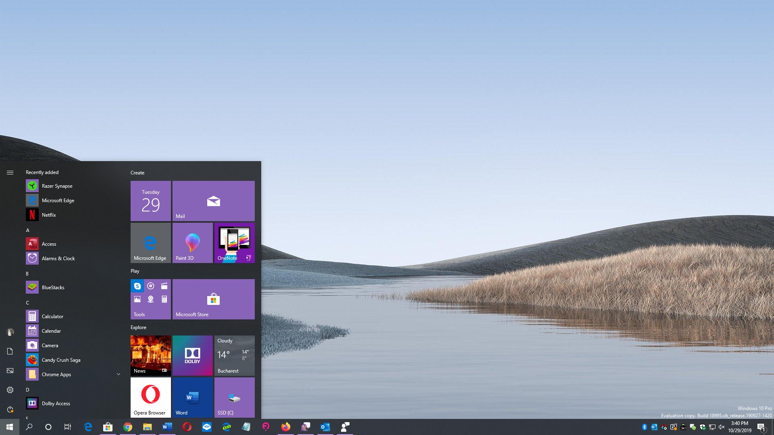Open Settings gear in Start sidebar
This screenshot has height=435, width=774.
pos(10,390)
